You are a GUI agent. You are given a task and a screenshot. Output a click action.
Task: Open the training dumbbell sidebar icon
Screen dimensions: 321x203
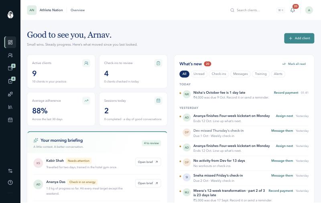(x=10, y=94)
